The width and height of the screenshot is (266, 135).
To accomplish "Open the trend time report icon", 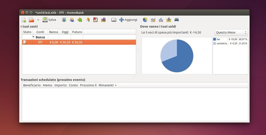I will (153, 20).
